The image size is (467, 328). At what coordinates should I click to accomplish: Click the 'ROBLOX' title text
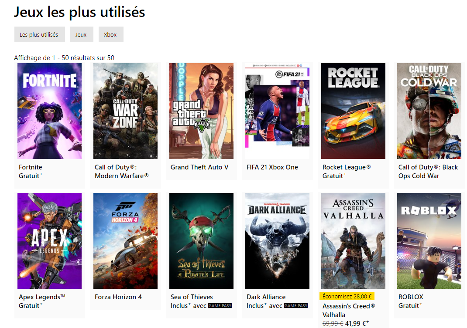pyautogui.click(x=411, y=297)
